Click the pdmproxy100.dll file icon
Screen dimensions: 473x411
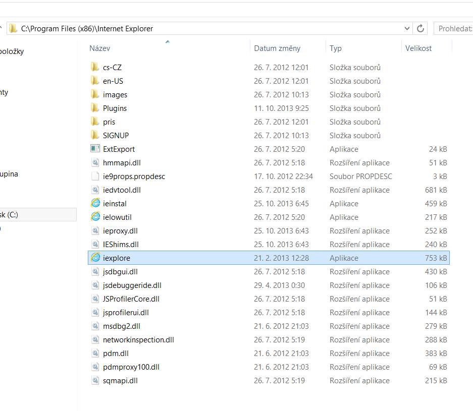point(95,367)
